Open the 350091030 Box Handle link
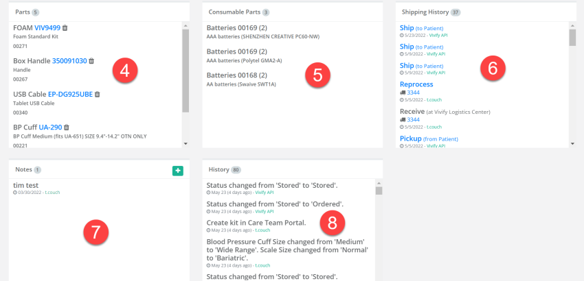The width and height of the screenshot is (584, 281). click(x=69, y=61)
